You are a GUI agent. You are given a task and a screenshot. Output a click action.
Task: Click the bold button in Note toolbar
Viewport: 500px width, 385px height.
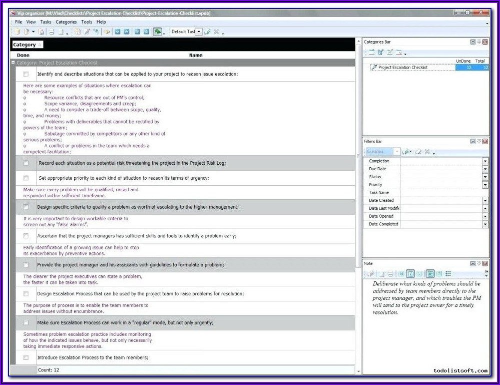tap(401, 274)
